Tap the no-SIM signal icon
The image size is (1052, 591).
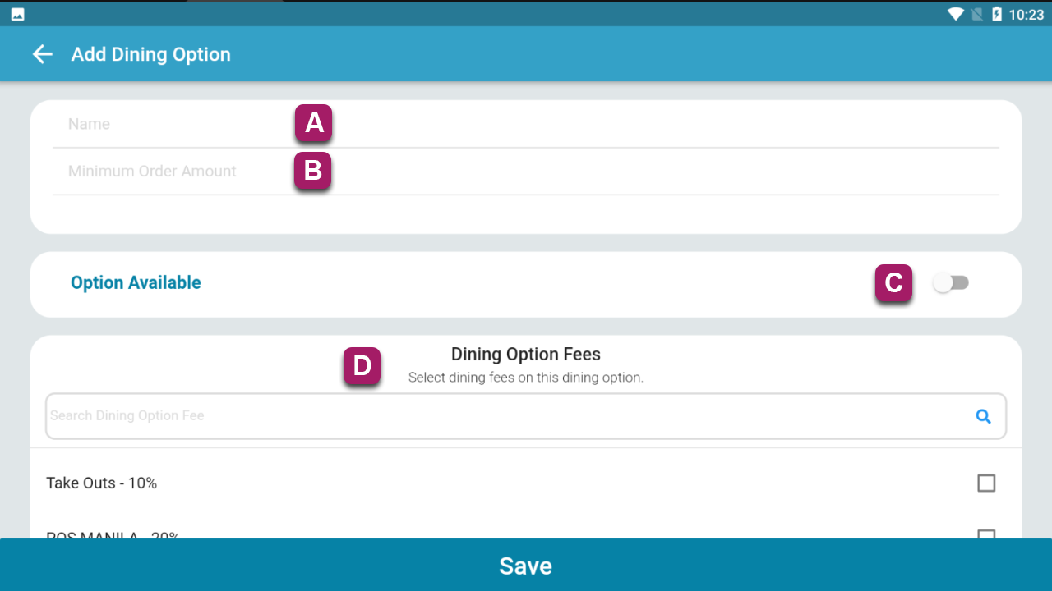pos(977,14)
